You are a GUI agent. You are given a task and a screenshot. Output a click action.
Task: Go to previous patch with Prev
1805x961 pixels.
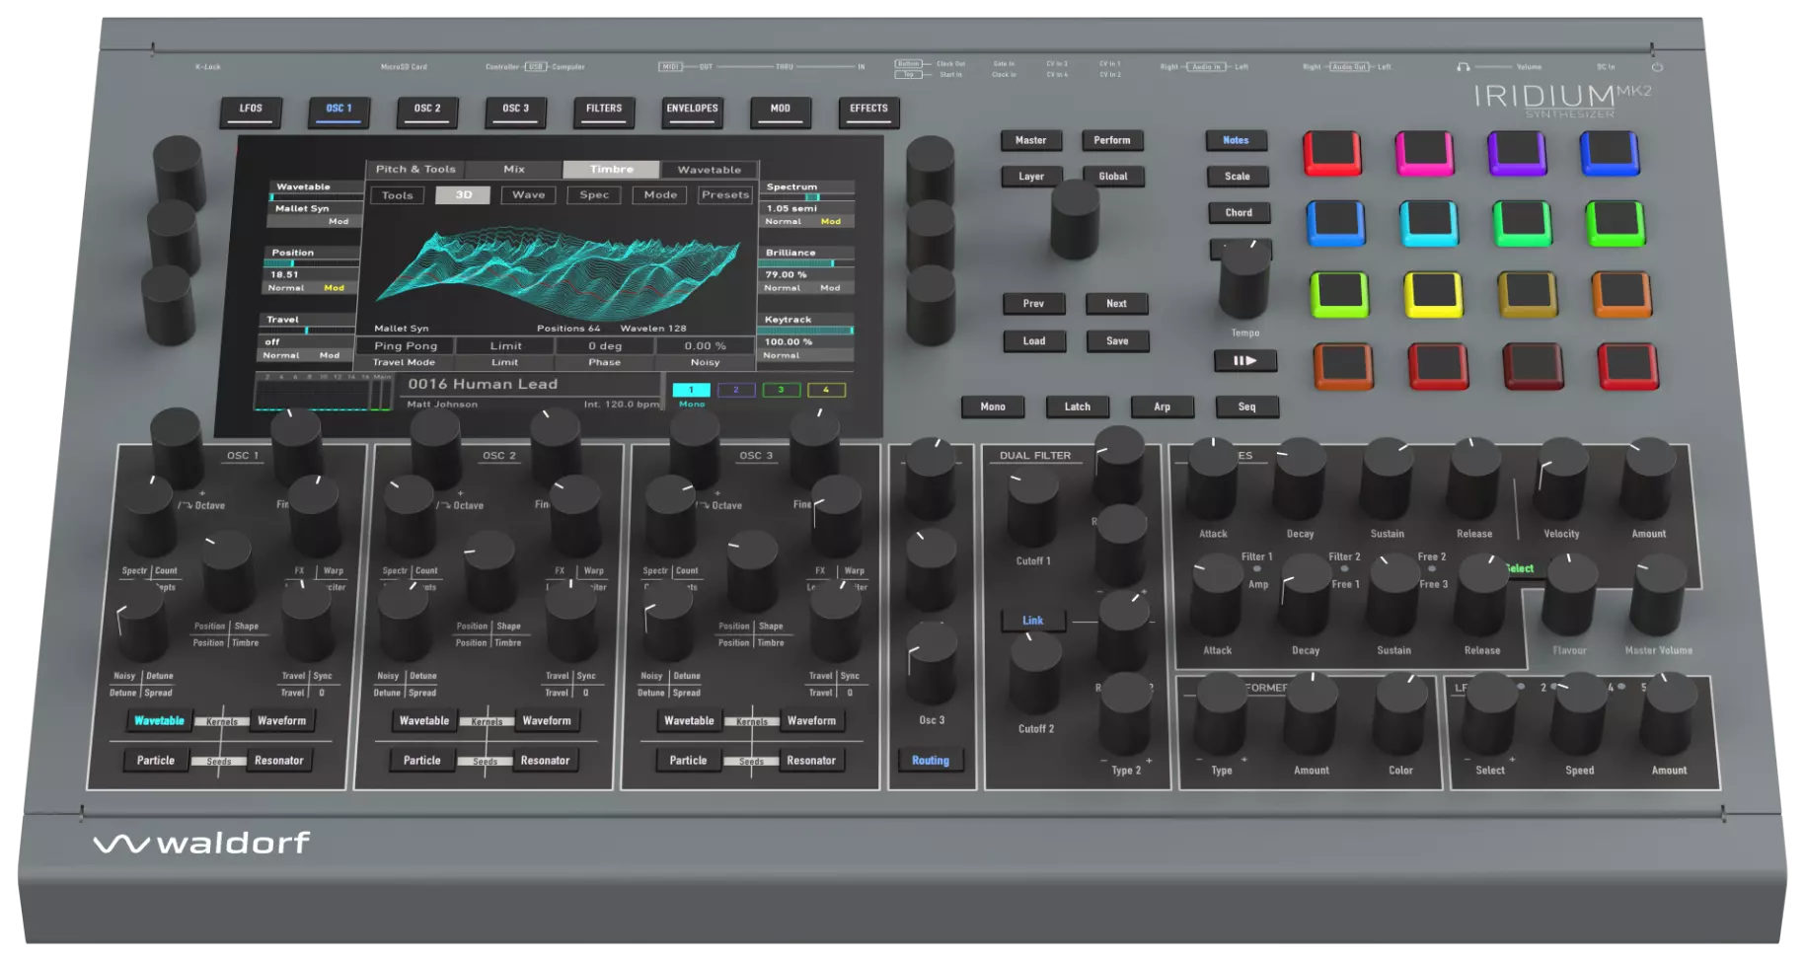(x=1033, y=304)
